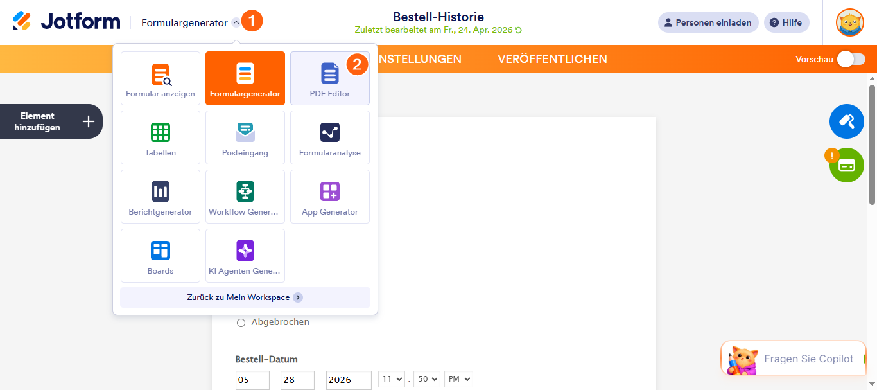
Task: Open the user avatar menu
Action: [849, 22]
